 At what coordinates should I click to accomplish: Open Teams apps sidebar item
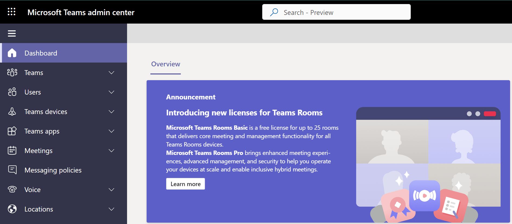click(64, 131)
